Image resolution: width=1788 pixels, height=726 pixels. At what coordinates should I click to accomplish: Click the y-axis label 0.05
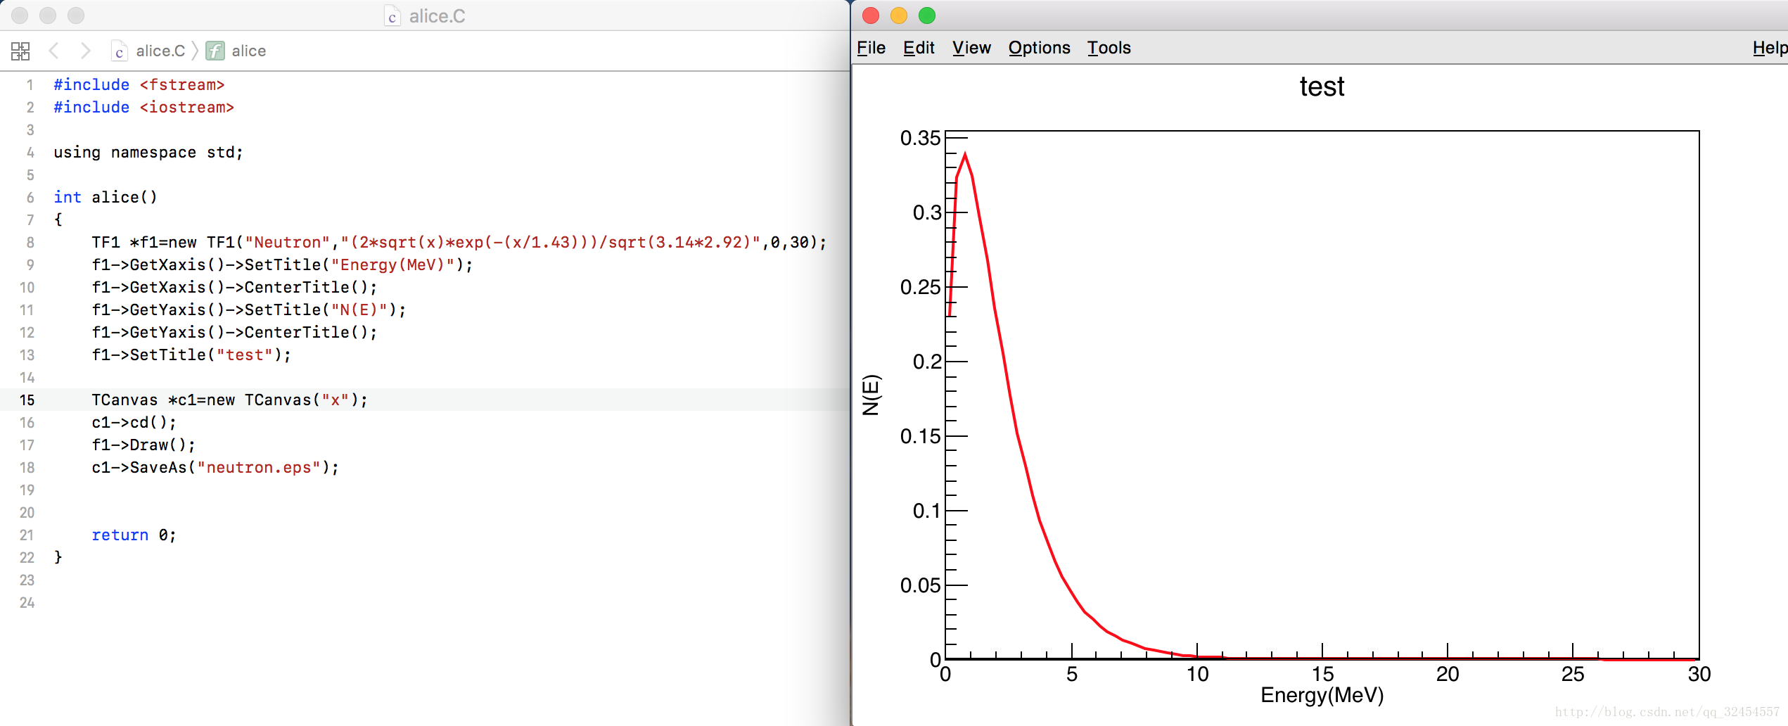point(920,585)
